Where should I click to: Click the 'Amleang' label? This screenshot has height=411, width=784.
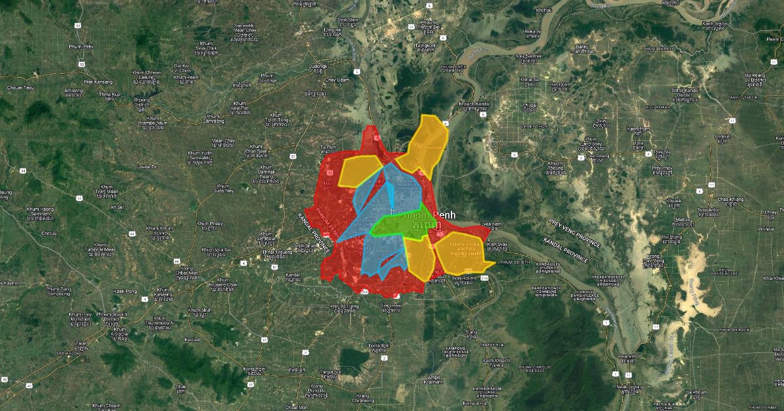(x=73, y=90)
